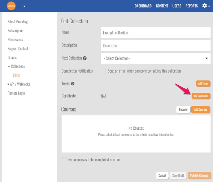
Task: Click the Description input field
Action: click(155, 46)
